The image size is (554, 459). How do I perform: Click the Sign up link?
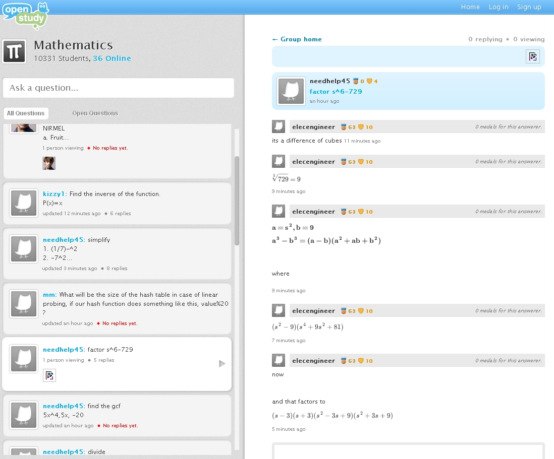[529, 7]
